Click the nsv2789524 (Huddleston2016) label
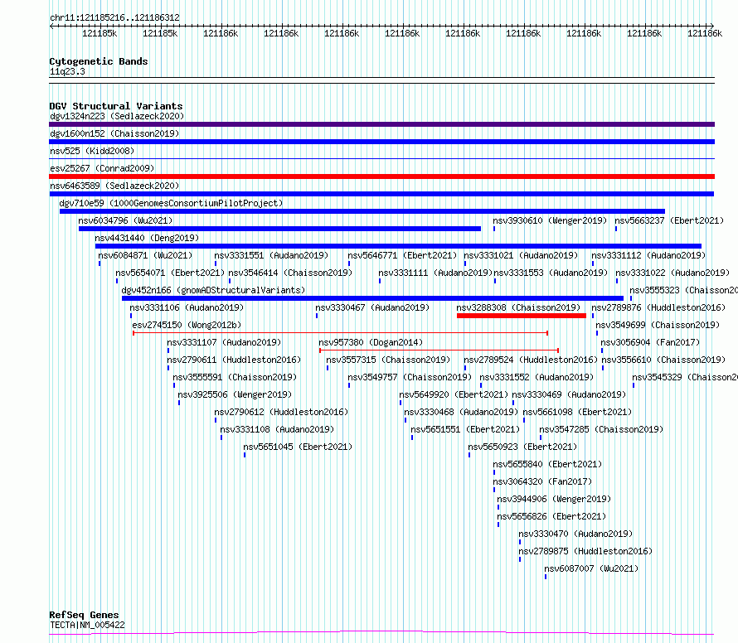738x643 pixels. [531, 360]
